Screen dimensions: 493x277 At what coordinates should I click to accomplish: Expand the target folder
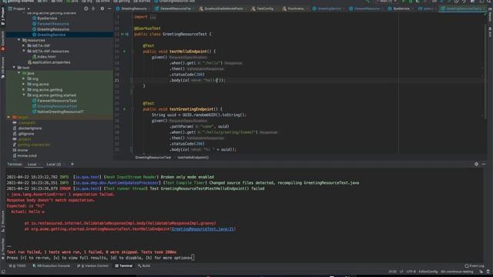pos(8,117)
